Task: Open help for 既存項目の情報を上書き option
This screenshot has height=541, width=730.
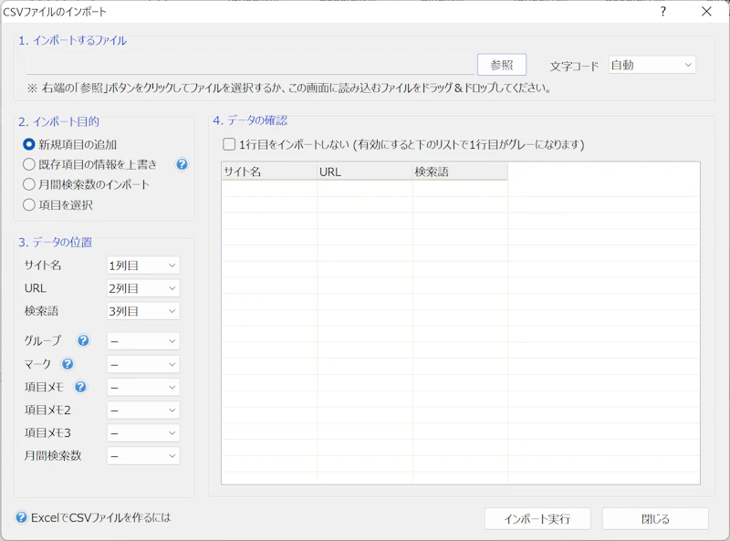Action: click(182, 164)
